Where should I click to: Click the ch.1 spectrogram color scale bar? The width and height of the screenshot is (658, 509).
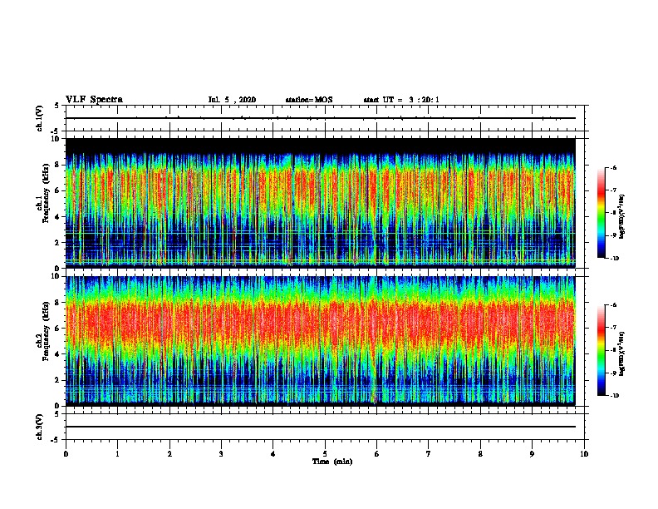pyautogui.click(x=601, y=213)
